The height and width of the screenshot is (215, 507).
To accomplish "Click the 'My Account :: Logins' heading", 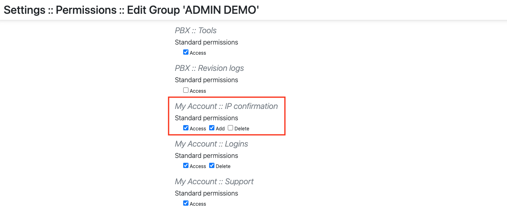I will point(211,144).
